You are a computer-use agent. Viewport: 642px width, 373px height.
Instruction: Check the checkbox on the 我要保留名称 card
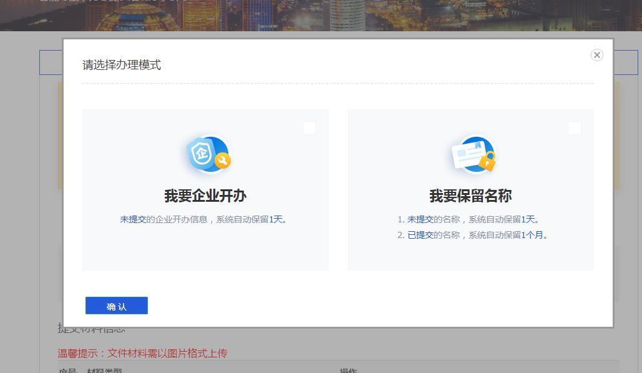pos(574,127)
